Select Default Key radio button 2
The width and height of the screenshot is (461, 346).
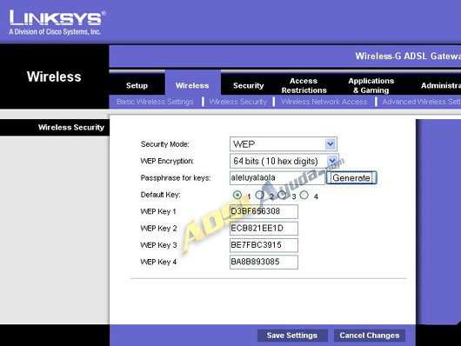point(259,196)
